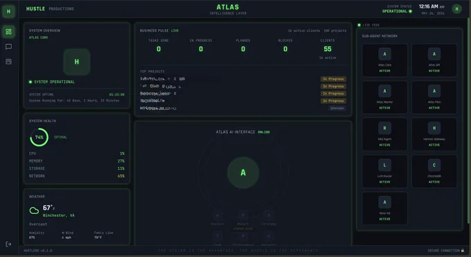This screenshot has height=257, width=471.
Task: Click the Network 65% value
Action: (x=121, y=176)
